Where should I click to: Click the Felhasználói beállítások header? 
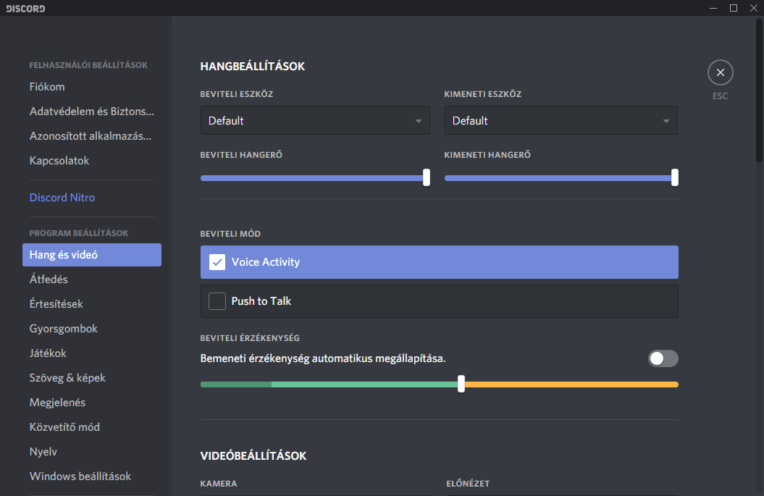88,65
